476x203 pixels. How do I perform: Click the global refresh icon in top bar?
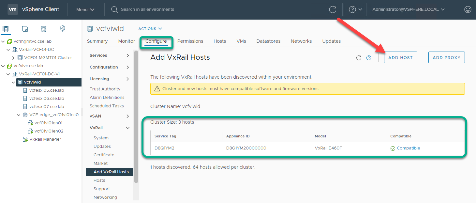click(333, 9)
